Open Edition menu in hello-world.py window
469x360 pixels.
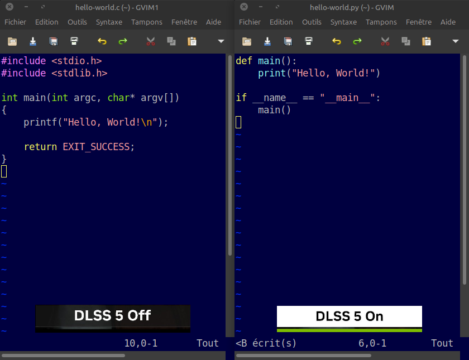point(281,22)
